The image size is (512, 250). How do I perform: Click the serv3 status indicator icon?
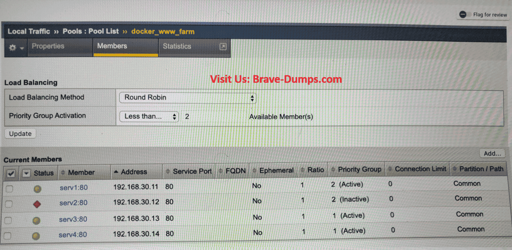tap(36, 221)
